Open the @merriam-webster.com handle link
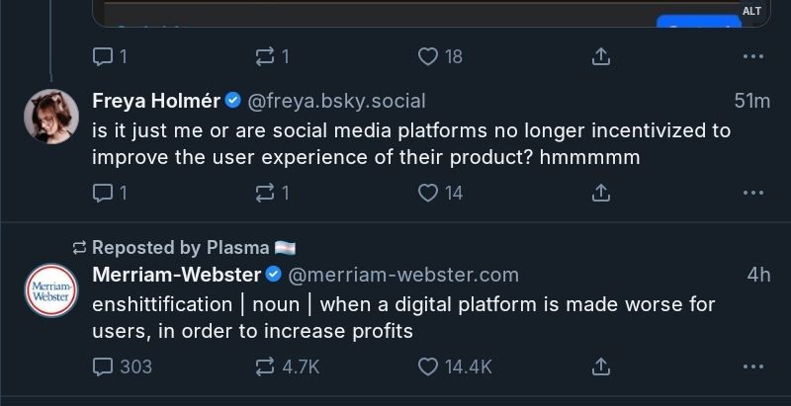Viewport: 791px width, 406px height. [403, 275]
